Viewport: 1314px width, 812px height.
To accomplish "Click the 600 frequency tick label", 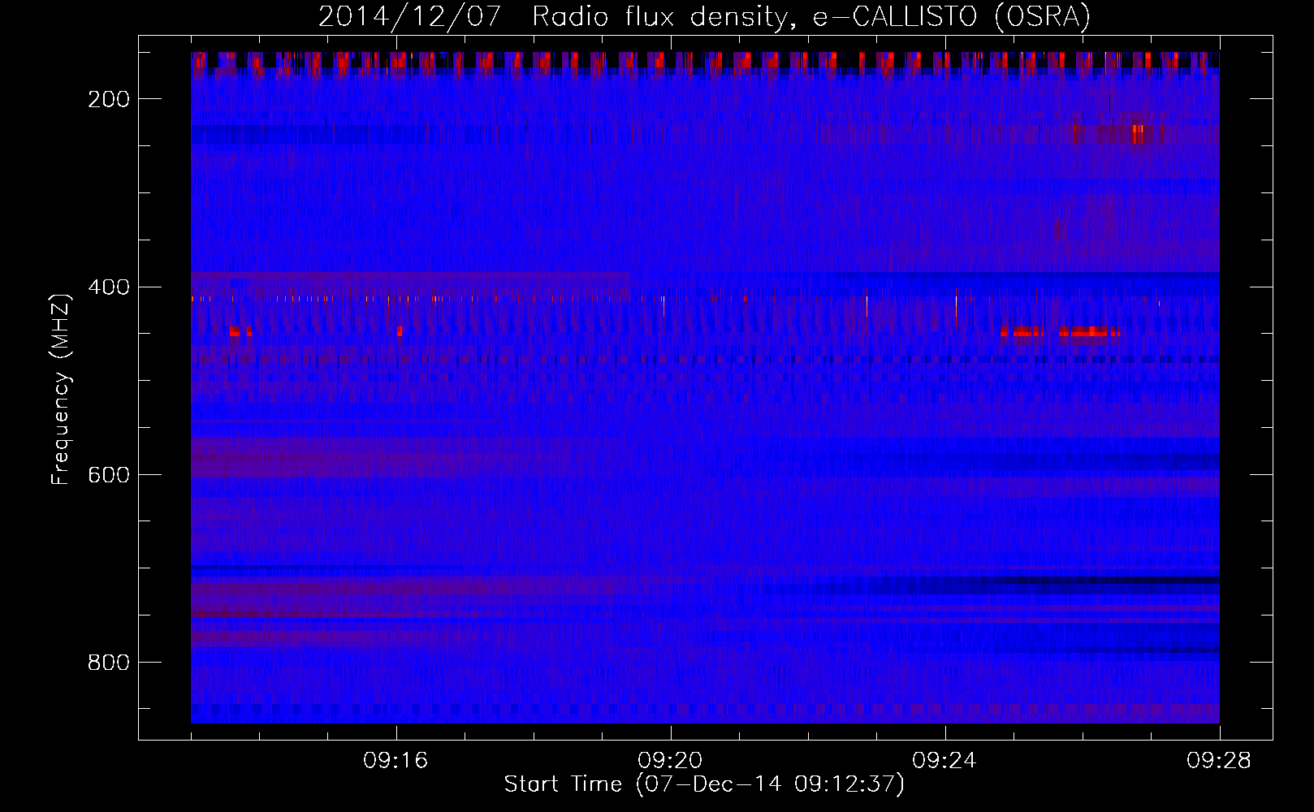I will pyautogui.click(x=108, y=475).
